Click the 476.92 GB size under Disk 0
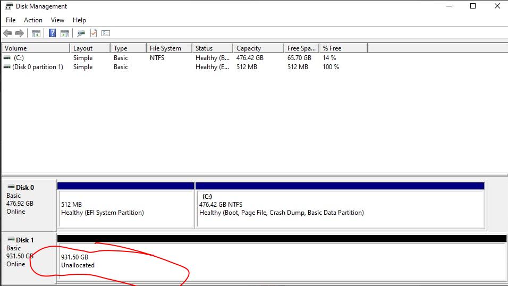Viewport: 508px width, 286px height. [20, 203]
